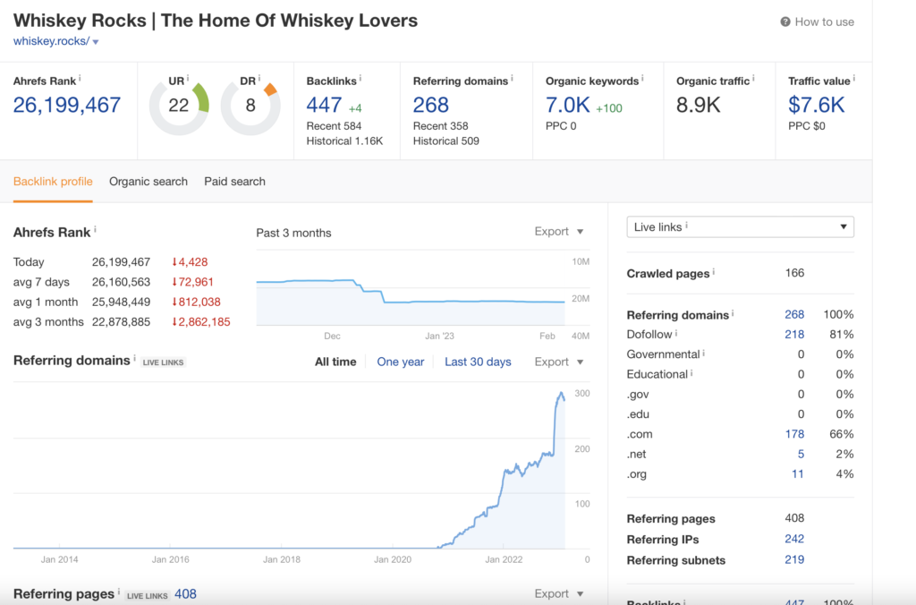
Task: Select the One year range
Action: [x=400, y=362]
